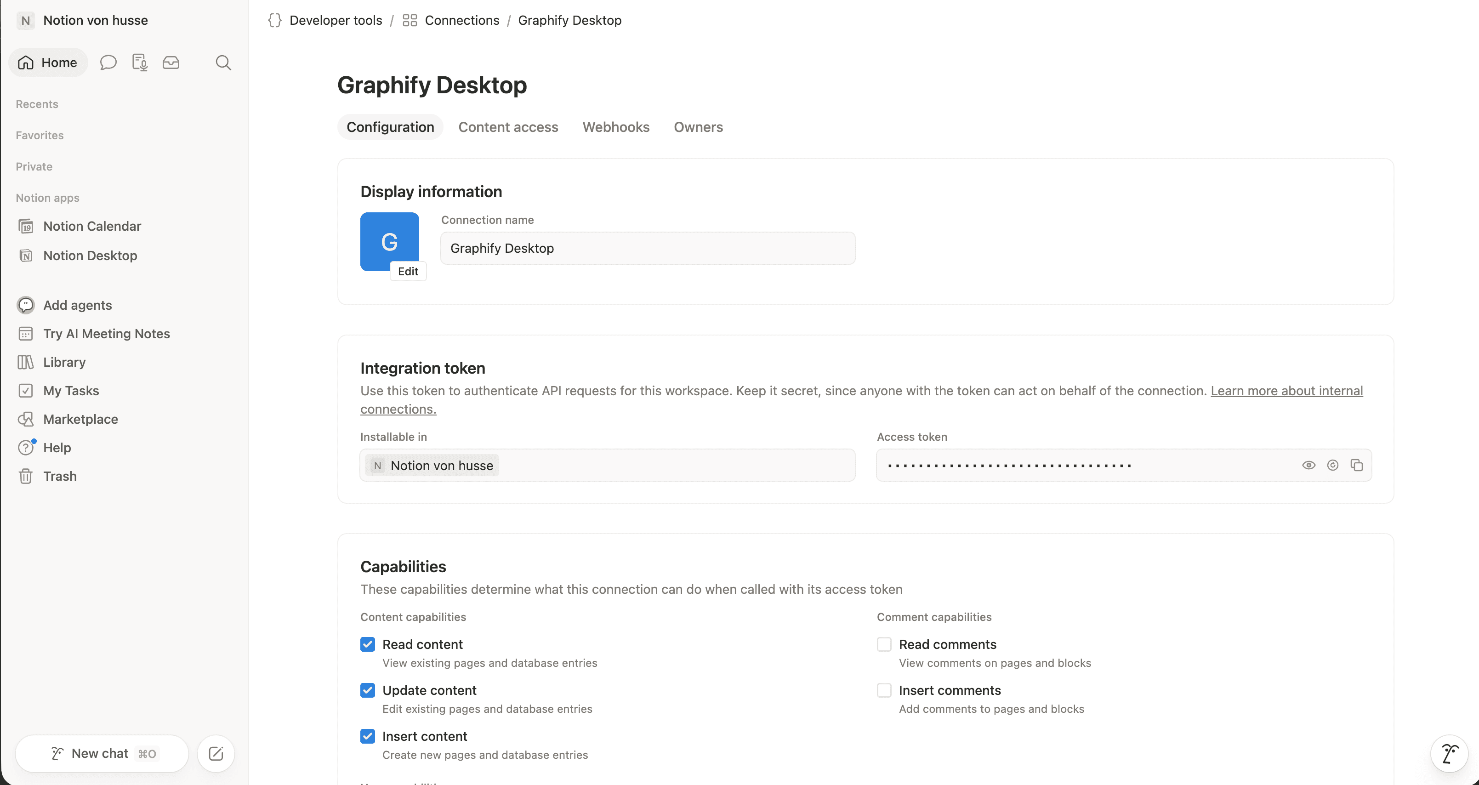Switch to the Webhooks tab
Image resolution: width=1479 pixels, height=785 pixels.
point(616,127)
